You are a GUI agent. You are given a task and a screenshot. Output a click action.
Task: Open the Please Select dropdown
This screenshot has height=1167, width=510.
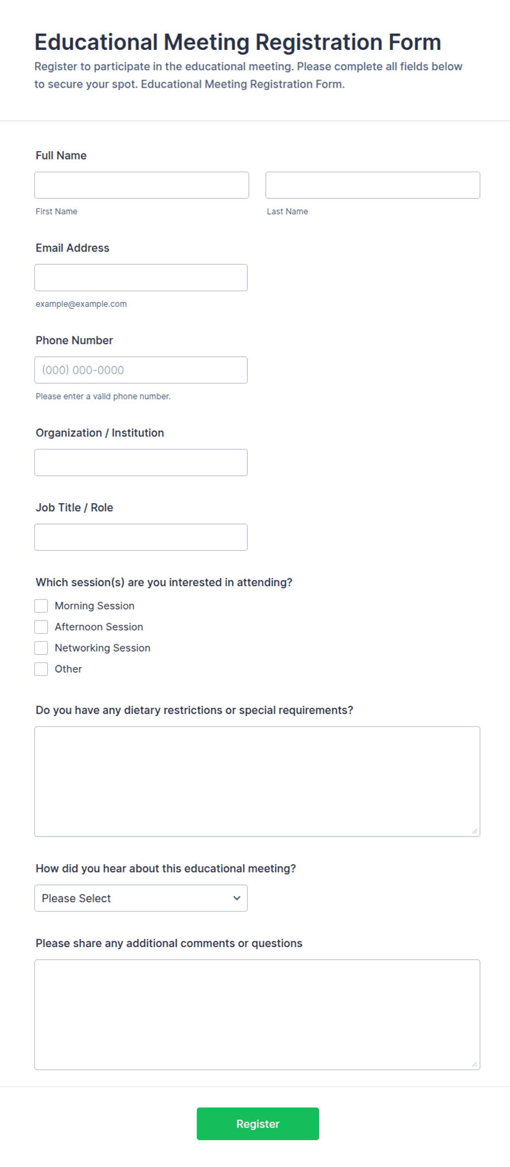click(141, 898)
